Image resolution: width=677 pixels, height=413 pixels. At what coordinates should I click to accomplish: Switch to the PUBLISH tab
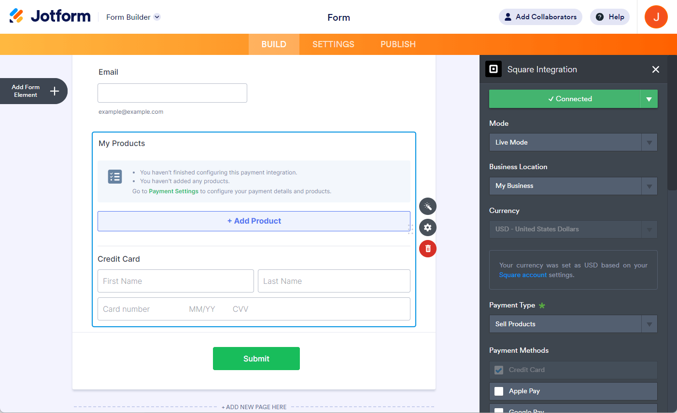click(x=398, y=44)
